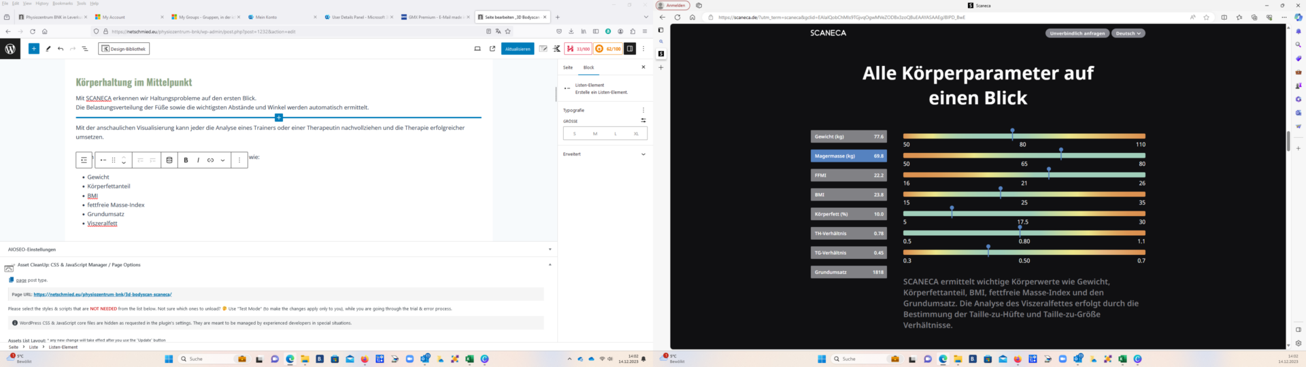
Task: Toggle the settings sidebar panel icon
Action: point(630,49)
